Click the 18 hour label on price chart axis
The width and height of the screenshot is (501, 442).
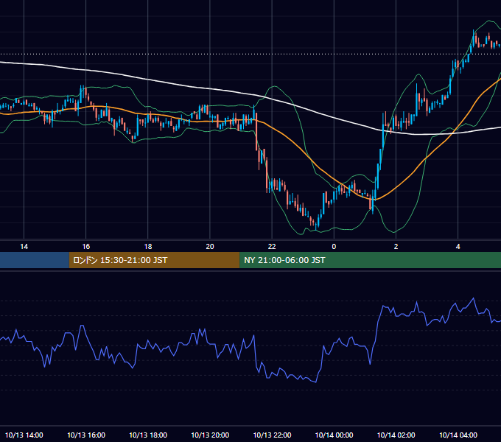click(148, 247)
